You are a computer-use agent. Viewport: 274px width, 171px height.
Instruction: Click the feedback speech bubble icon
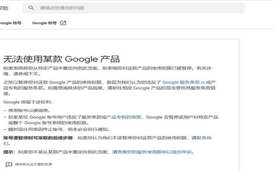point(9,165)
